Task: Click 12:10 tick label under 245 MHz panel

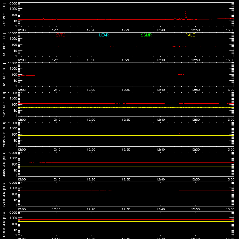Action: 56,30
